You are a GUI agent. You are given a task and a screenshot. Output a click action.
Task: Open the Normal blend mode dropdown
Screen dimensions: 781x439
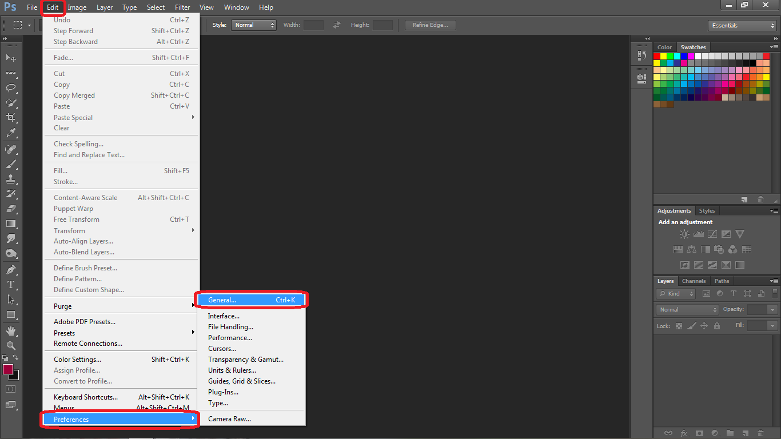coord(686,309)
